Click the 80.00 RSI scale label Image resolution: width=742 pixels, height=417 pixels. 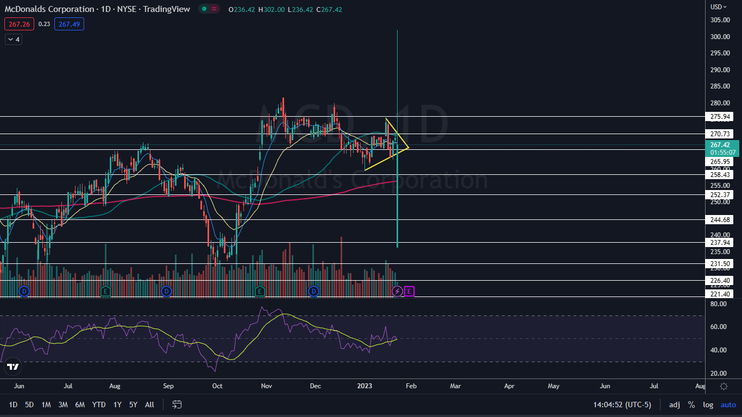[x=718, y=304]
